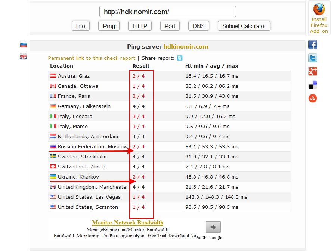Open the hdkinomir.com header link
Viewport: 331px width, 251px height.
coord(186,46)
